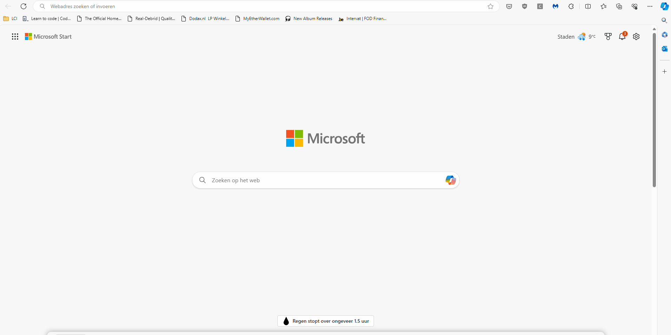Open 'Dodax.nl LP Winkel...' bookmark

tap(205, 19)
